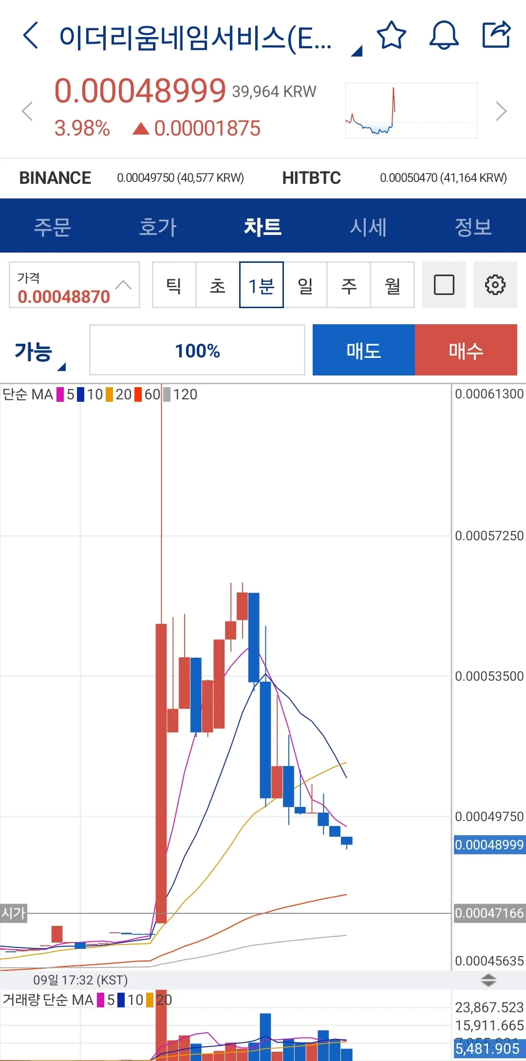
Task: Go to previous coin with left chevron
Action: pos(27,111)
